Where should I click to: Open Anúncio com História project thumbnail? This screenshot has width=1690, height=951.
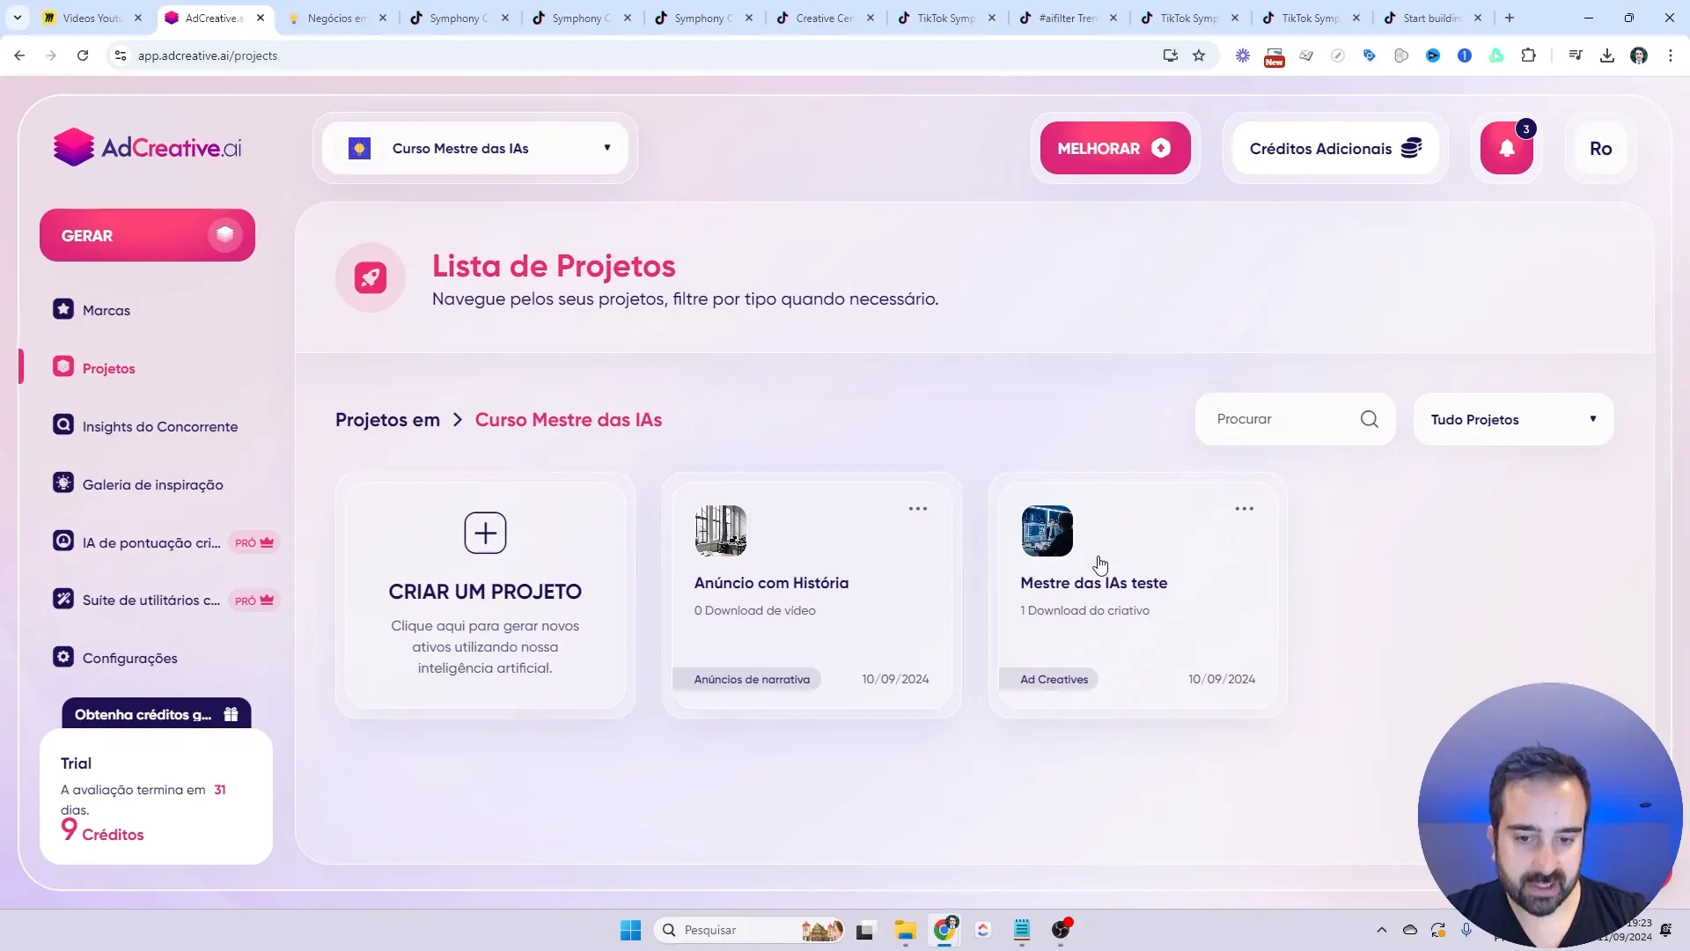point(721,531)
